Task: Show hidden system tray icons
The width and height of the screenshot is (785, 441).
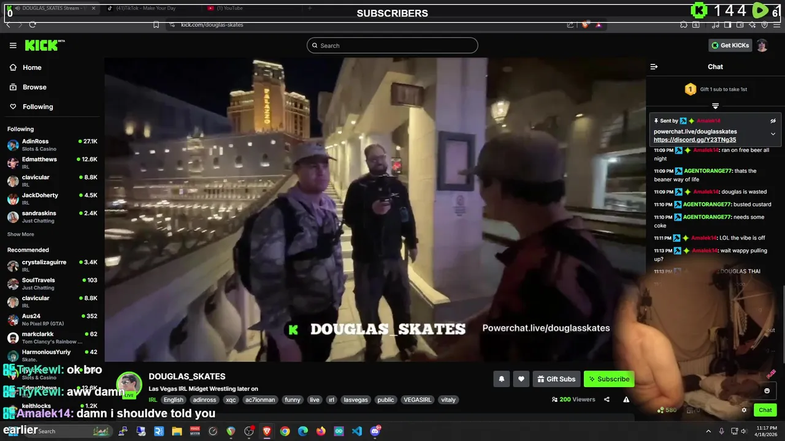Action: coord(708,431)
